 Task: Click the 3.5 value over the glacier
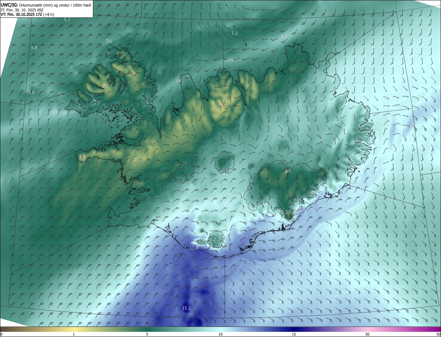pyautogui.click(x=288, y=171)
